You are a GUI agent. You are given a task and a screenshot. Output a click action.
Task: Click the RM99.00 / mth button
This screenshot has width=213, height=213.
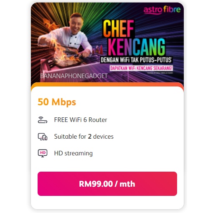107,184
